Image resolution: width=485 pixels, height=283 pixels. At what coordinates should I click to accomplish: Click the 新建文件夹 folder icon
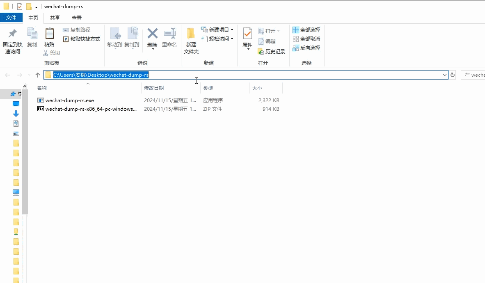(191, 34)
